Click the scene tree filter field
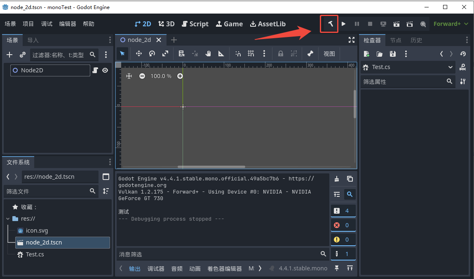The image size is (474, 279). (64, 55)
